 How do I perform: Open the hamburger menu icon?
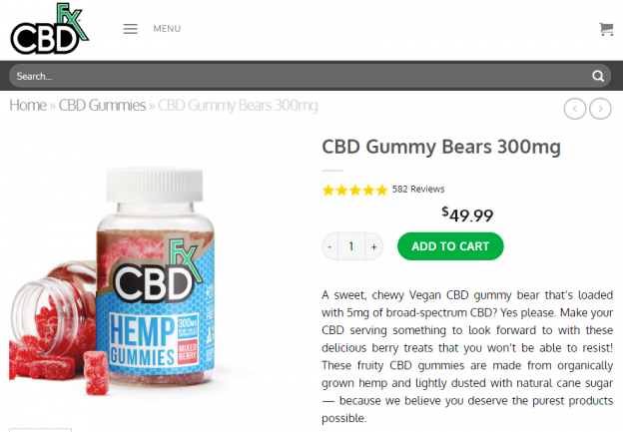[131, 29]
